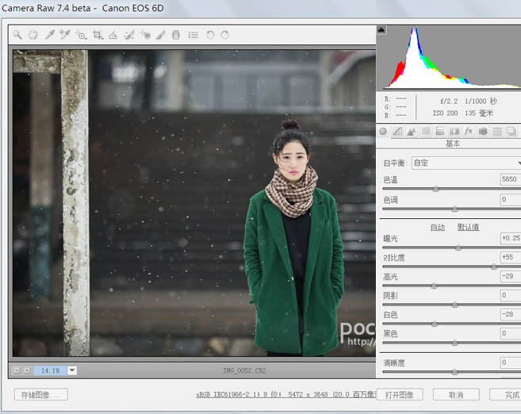Open workflow options sRGB link

[285, 394]
